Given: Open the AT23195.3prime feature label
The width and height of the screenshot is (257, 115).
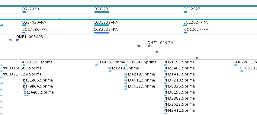Looking at the screenshot, I should tap(37, 62).
